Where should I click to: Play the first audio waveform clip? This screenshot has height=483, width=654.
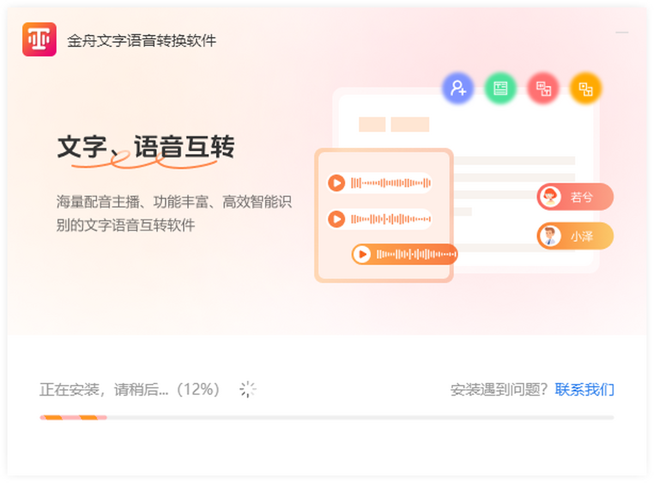point(336,183)
